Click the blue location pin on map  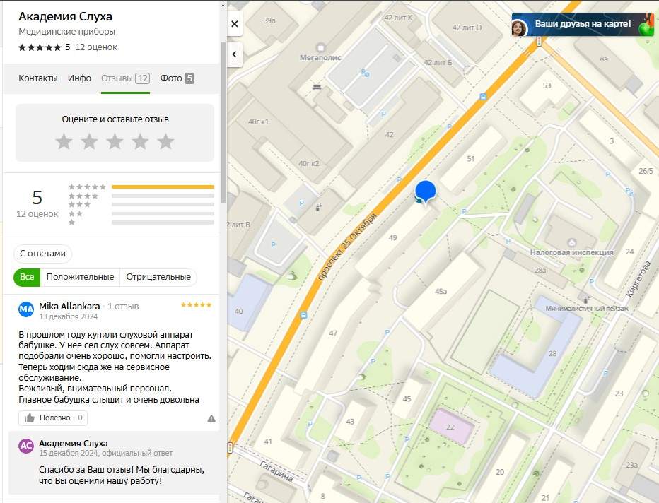click(x=425, y=191)
